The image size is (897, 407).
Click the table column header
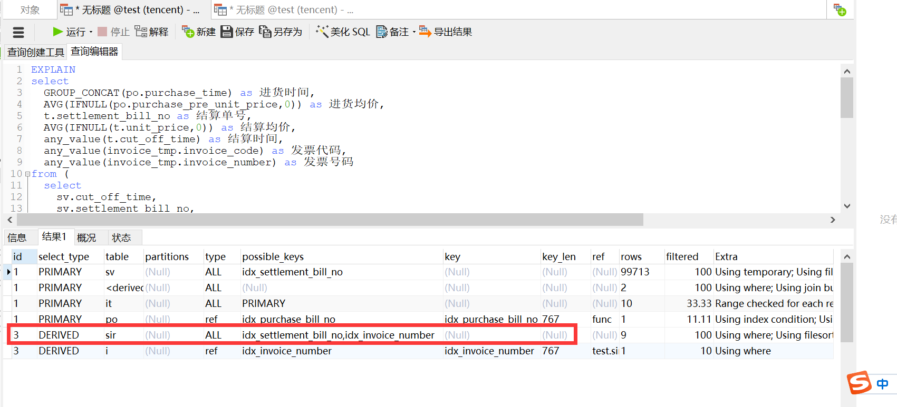click(123, 256)
